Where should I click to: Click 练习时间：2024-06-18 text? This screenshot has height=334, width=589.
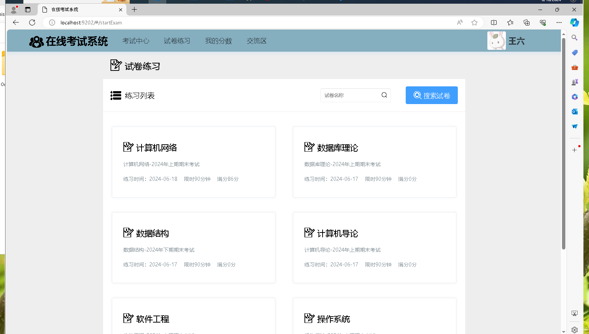(x=150, y=179)
